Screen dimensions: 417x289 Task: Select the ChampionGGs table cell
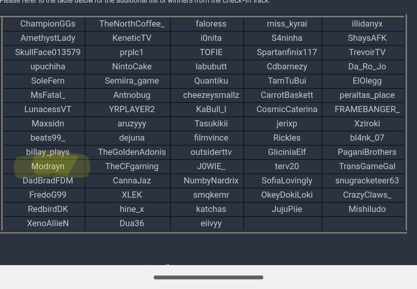coord(48,24)
